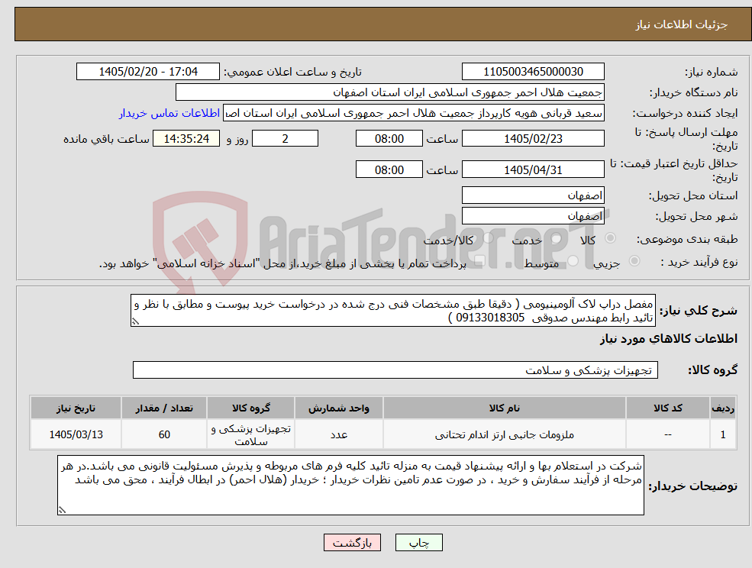Click the general need description text area
The height and width of the screenshot is (568, 752).
tap(392, 311)
